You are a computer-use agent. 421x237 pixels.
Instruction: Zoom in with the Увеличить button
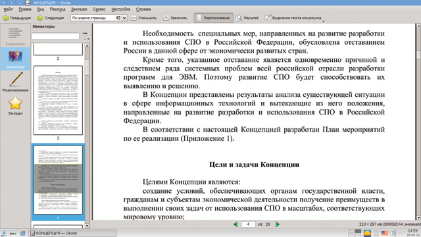coord(176,18)
